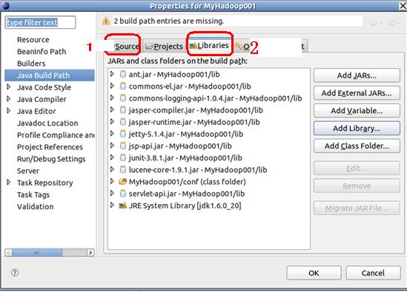
Task: Select lucene-core-1.9.1.jar row text
Action: [198, 169]
